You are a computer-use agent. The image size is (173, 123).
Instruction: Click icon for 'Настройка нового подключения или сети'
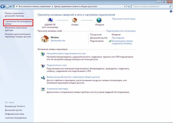pyautogui.click(x=43, y=54)
